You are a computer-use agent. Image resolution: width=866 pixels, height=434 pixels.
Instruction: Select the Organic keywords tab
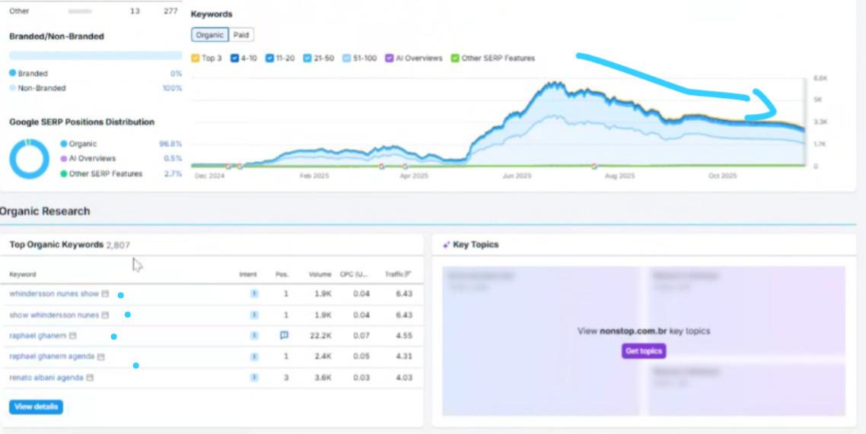tap(209, 35)
